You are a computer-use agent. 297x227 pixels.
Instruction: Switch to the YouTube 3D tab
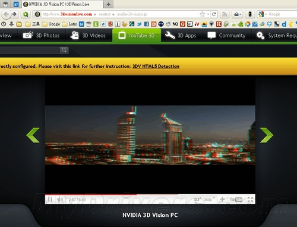tap(137, 36)
